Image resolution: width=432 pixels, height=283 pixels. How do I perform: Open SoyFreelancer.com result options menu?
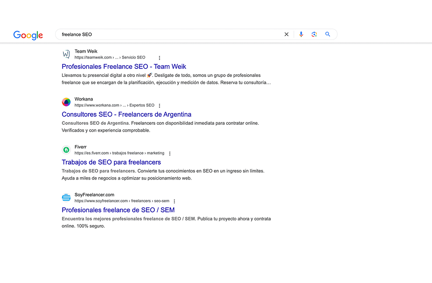[174, 201]
